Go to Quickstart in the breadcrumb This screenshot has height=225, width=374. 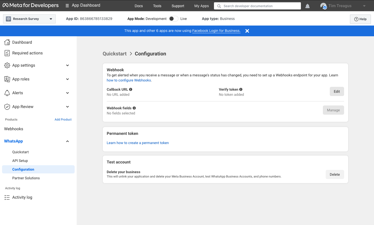(115, 54)
